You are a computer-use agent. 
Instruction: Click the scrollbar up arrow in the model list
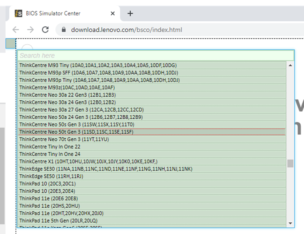coord(290,65)
